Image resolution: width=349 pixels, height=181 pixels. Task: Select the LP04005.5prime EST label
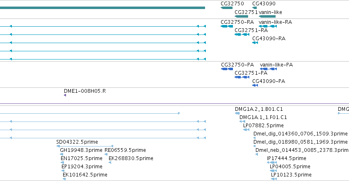coord(290,167)
